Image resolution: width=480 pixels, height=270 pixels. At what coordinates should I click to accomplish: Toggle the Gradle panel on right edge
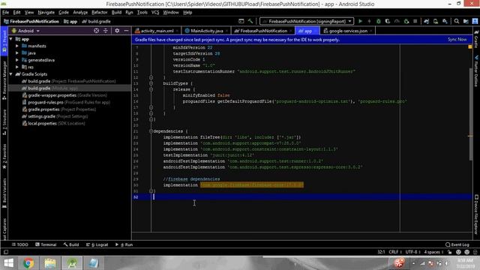[476, 39]
